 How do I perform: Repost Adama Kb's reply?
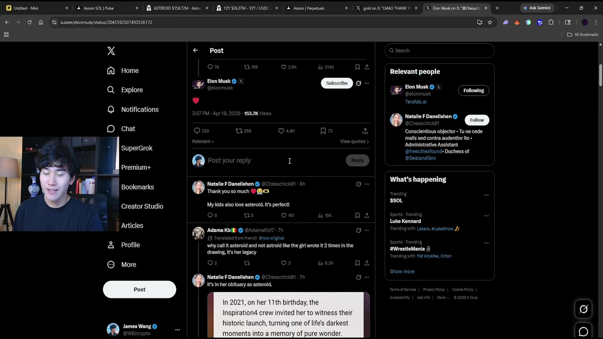point(247,263)
